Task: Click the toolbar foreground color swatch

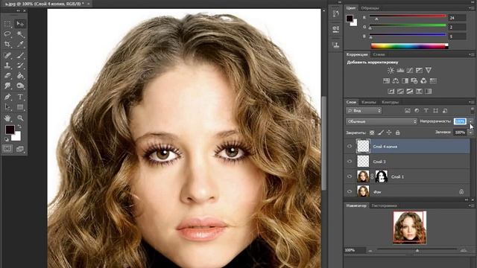Action: click(9, 130)
